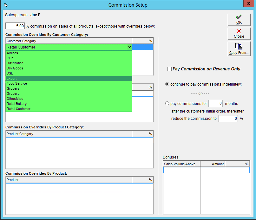Click the default commission percent field
Viewport: 256px width, 220px height.
(x=15, y=26)
